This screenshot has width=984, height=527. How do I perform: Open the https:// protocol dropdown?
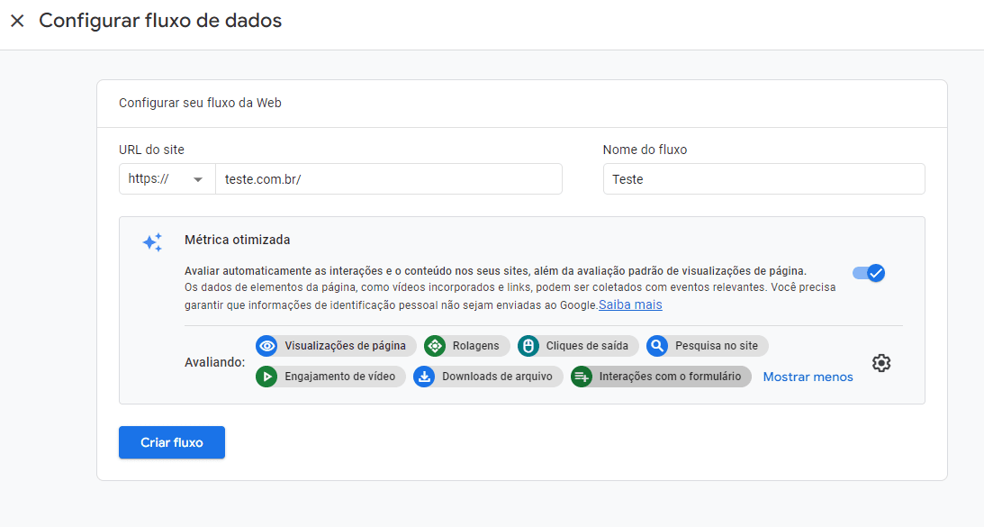click(x=167, y=178)
